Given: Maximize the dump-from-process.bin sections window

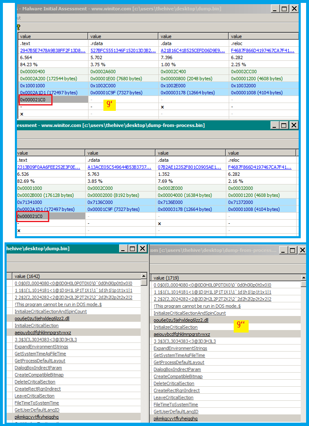Looking at the screenshot, I should 284,125.
